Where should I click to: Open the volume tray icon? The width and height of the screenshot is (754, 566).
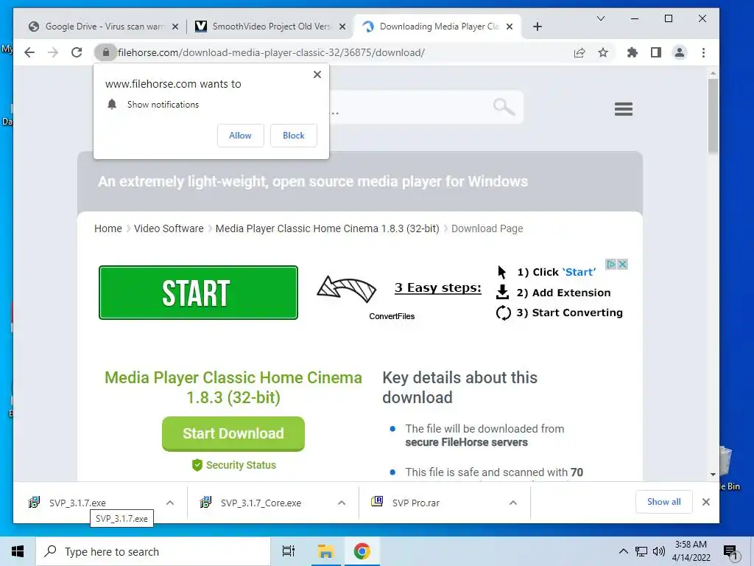pyautogui.click(x=659, y=551)
